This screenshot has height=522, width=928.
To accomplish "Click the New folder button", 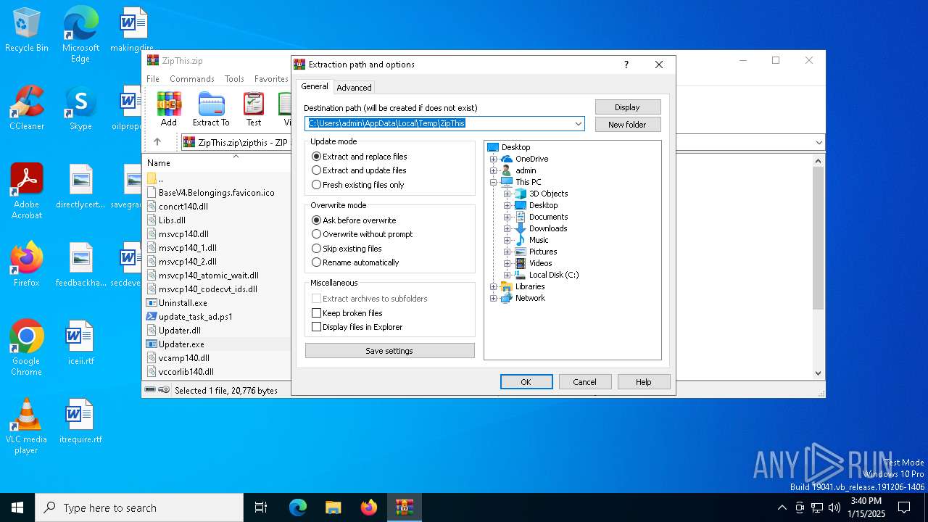I will (627, 125).
